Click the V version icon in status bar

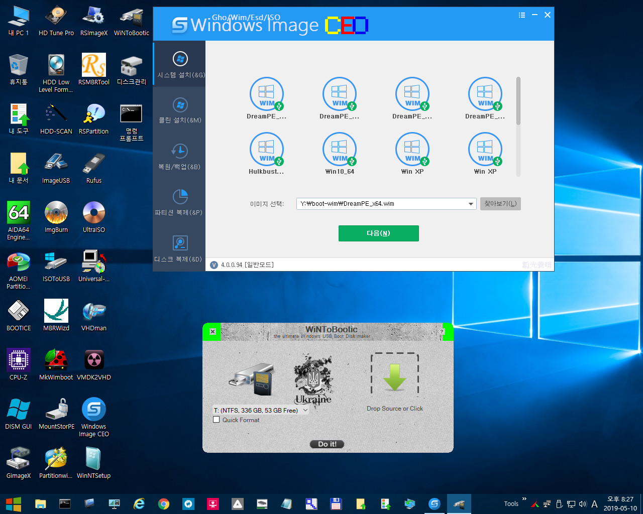coord(214,265)
